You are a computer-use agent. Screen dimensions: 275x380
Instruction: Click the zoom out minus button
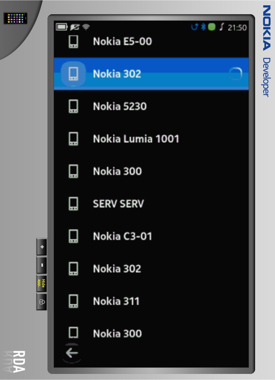42,265
